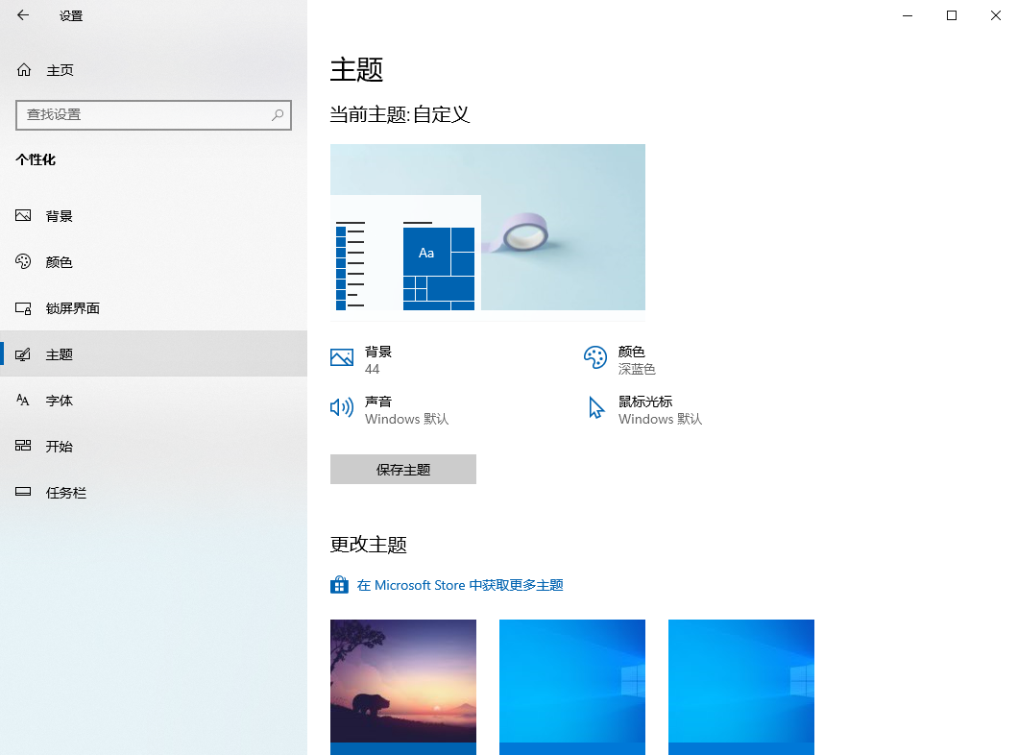Screen dimensions: 1018x755
Task: Click the back arrow at top left
Action: [x=22, y=15]
